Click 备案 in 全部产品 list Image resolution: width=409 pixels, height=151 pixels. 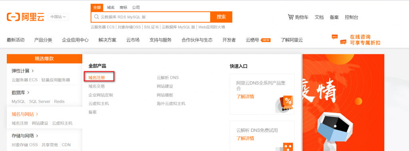pyautogui.click(x=93, y=112)
